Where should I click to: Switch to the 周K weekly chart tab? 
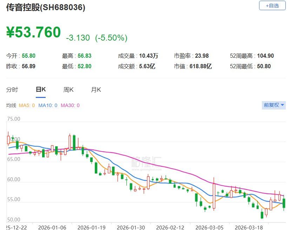point(68,90)
